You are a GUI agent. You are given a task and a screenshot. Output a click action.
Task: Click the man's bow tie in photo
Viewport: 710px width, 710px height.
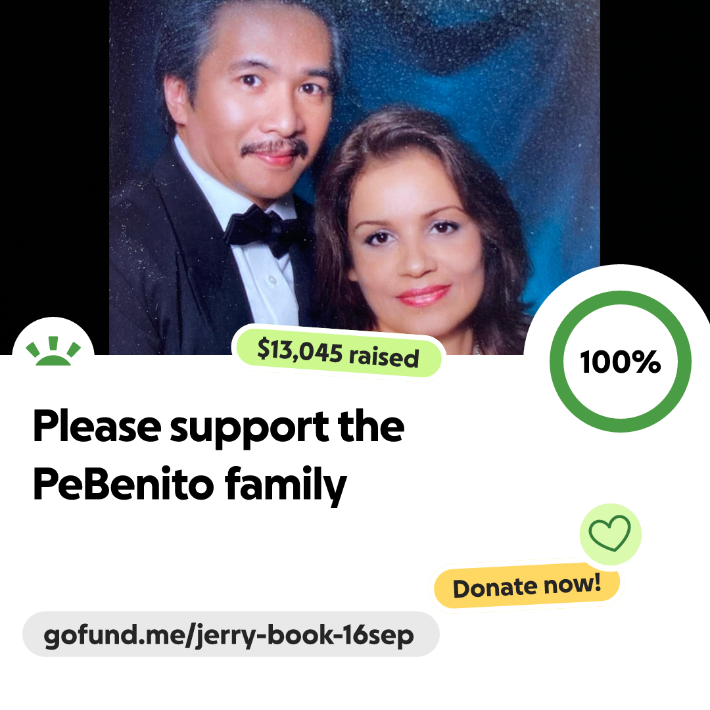coord(265,229)
